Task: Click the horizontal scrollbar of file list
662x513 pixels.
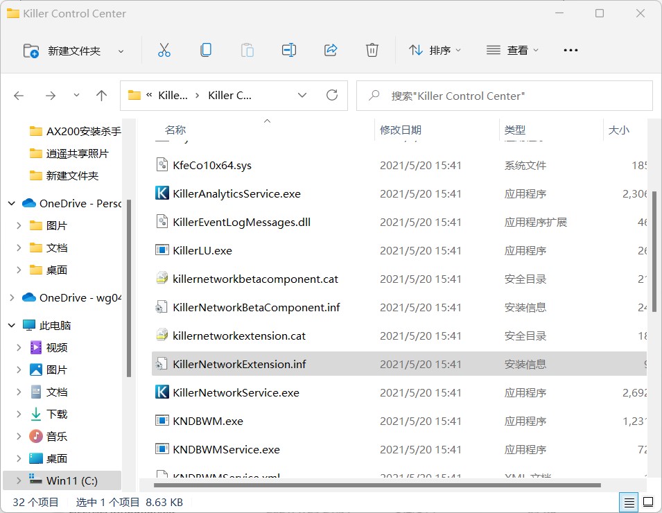Action: tap(377, 485)
